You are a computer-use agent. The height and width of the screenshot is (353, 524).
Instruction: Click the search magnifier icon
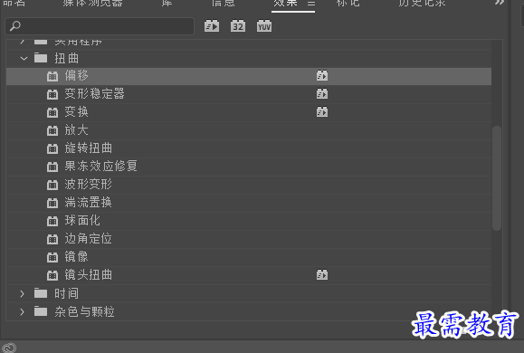pos(15,26)
